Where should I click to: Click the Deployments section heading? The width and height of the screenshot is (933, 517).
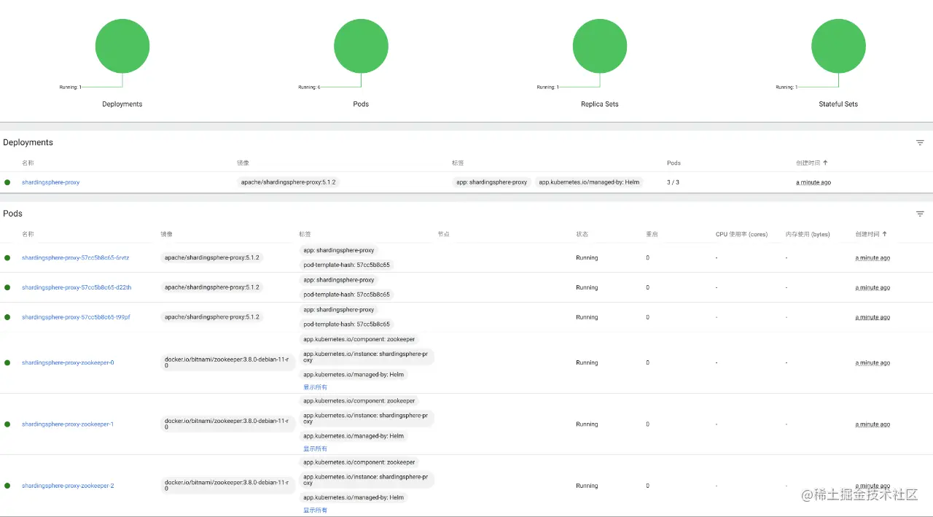click(28, 143)
